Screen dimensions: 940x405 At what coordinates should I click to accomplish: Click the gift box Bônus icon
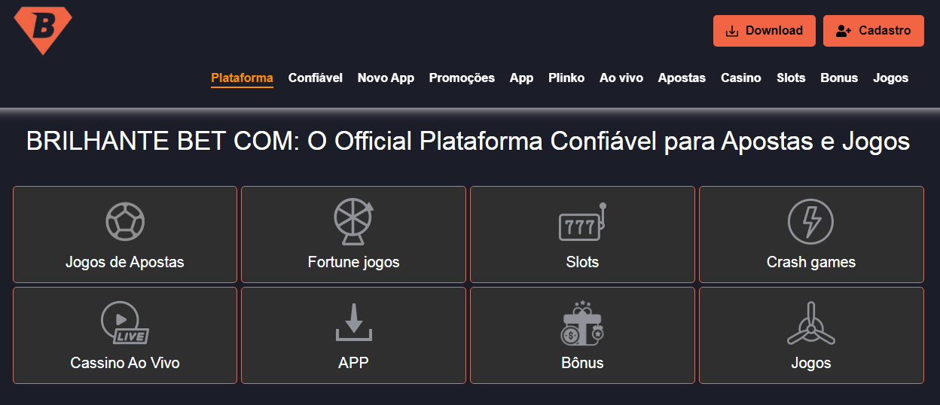(x=582, y=323)
